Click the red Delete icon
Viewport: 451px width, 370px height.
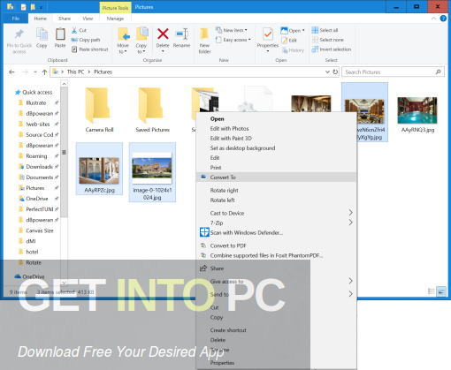point(163,34)
